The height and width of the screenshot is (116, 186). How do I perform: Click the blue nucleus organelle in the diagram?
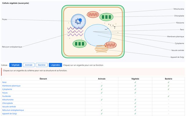78,21
